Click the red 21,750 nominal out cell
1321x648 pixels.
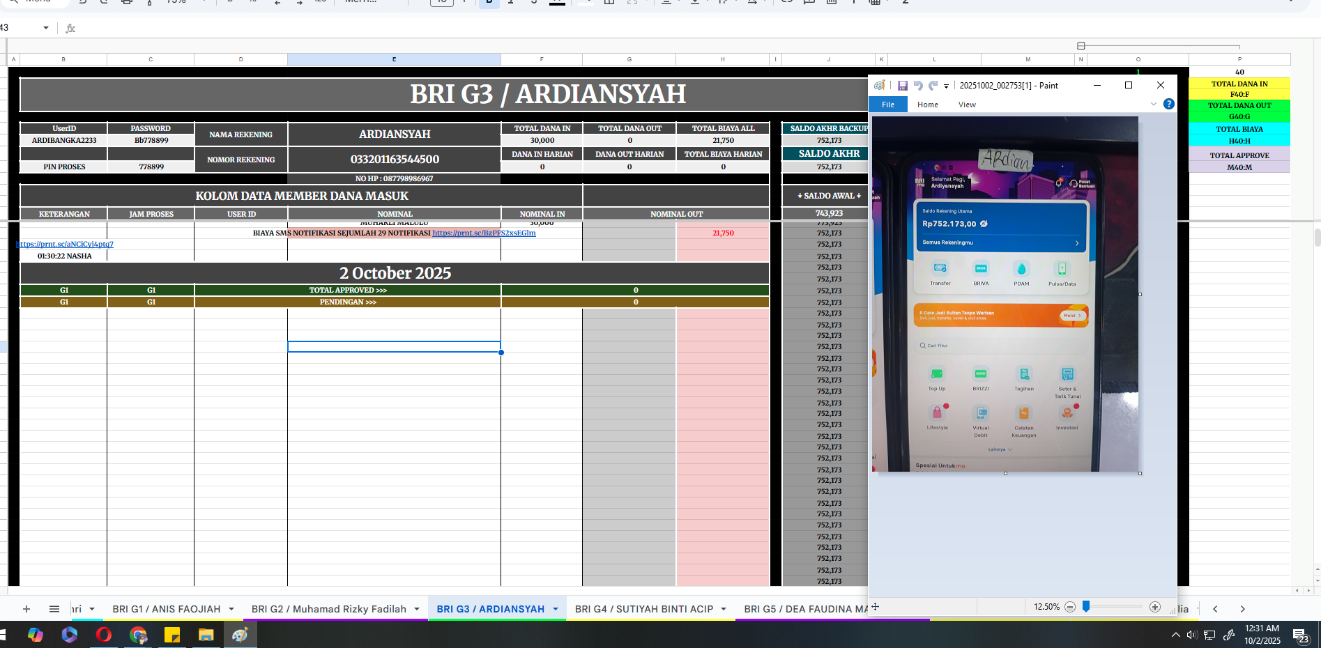(x=723, y=233)
